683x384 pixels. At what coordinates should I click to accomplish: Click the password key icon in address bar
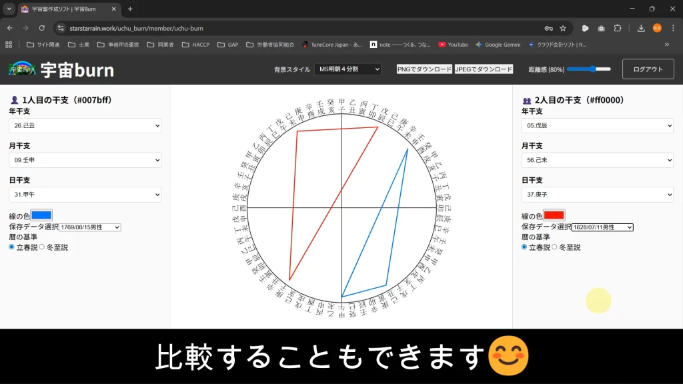[548, 28]
